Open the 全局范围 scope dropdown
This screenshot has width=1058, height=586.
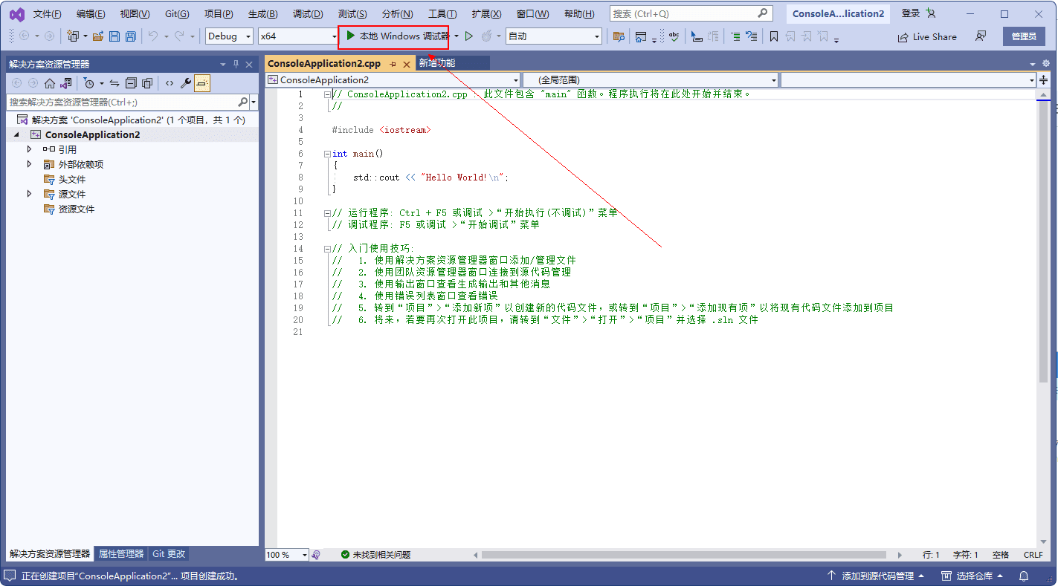coord(651,79)
